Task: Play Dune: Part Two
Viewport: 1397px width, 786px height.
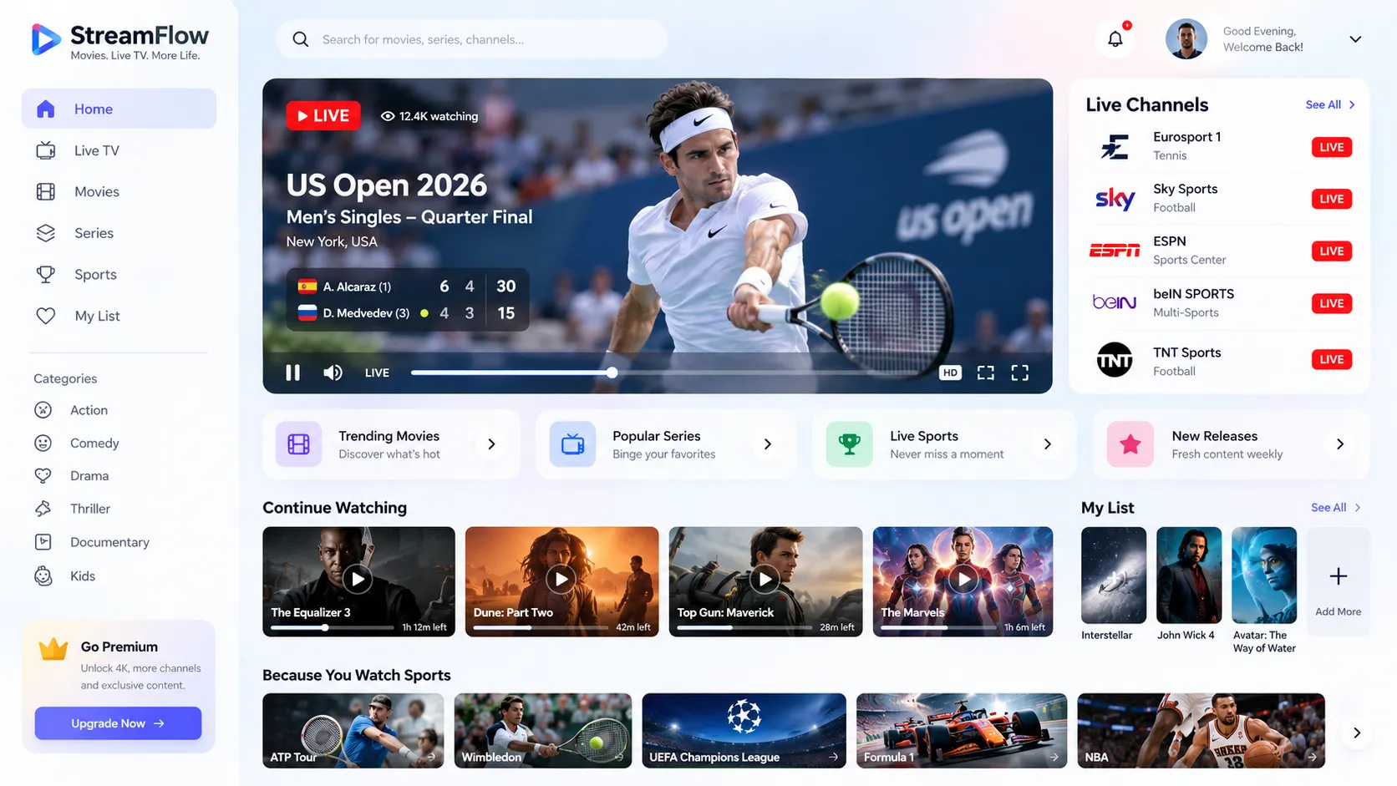Action: click(x=561, y=578)
